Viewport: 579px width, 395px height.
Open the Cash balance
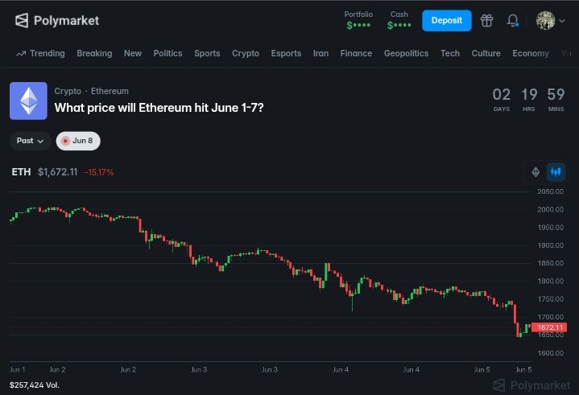tap(399, 20)
